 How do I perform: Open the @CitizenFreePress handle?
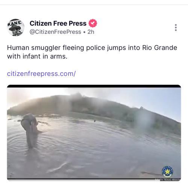55,32
